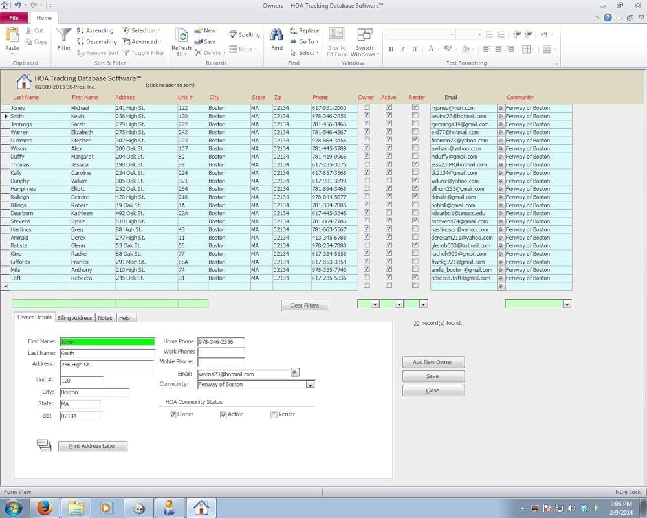This screenshot has width=647, height=518.
Task: Click the Cut scissors icon
Action: [x=28, y=30]
